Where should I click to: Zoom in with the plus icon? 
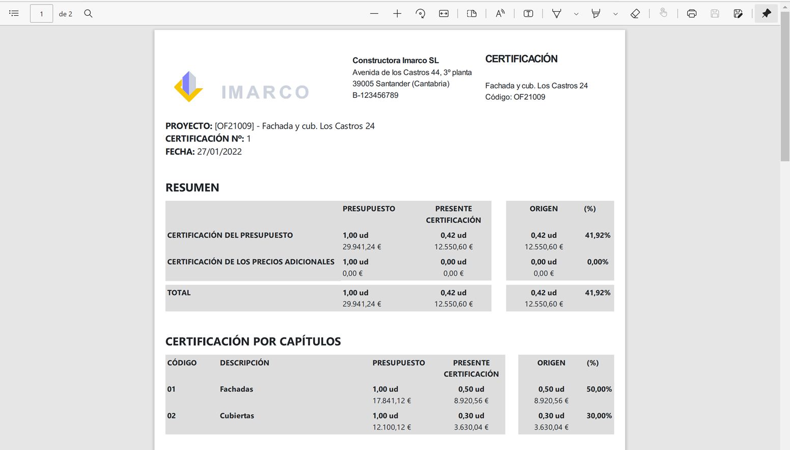coord(397,14)
